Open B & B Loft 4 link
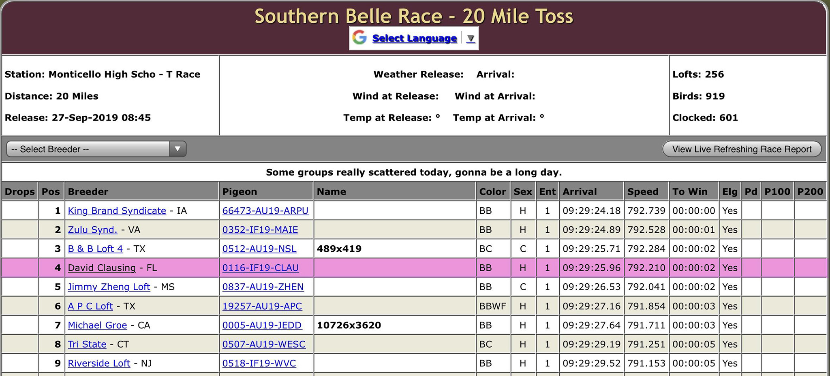The height and width of the screenshot is (376, 830). tap(95, 249)
